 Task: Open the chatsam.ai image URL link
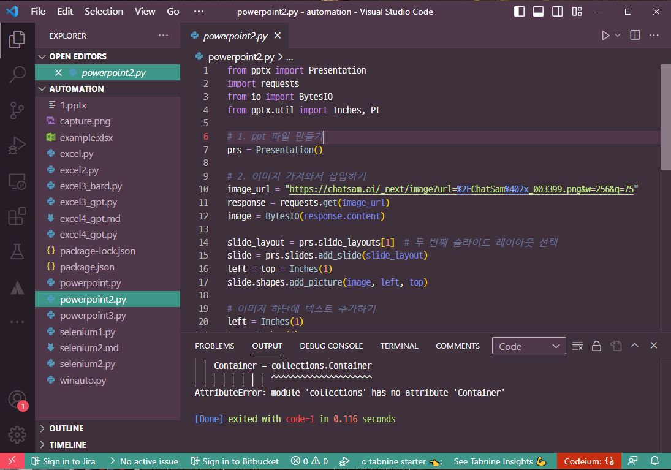tap(461, 189)
